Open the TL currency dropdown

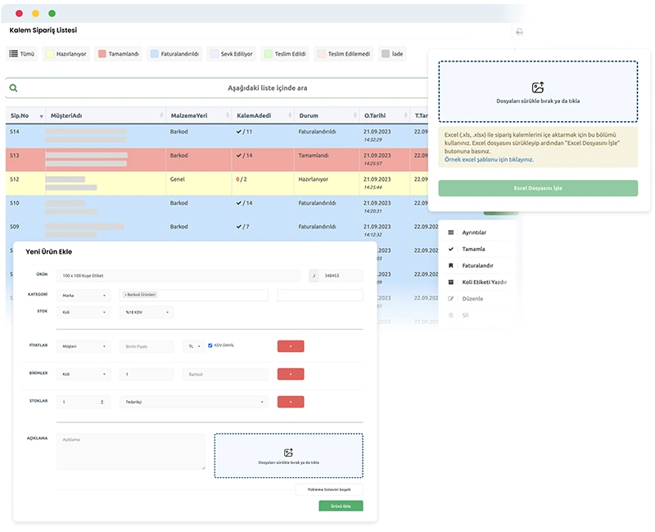194,346
